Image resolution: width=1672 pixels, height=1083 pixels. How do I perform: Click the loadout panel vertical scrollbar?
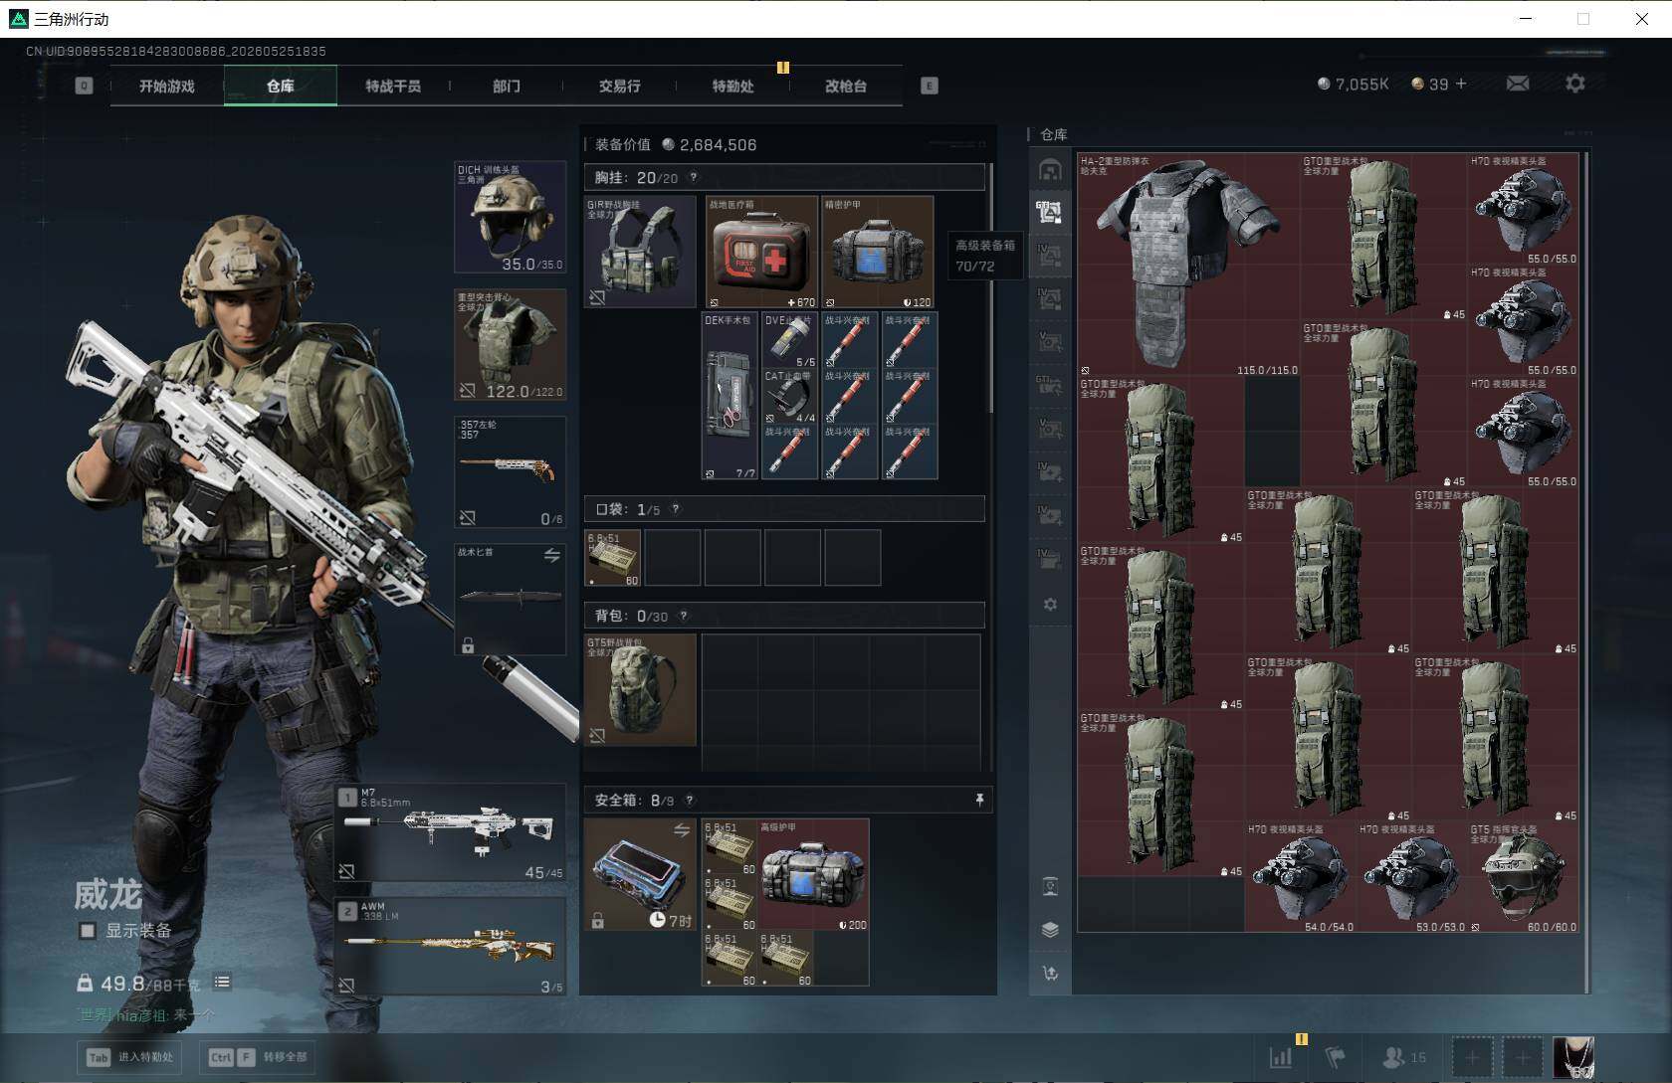point(991,288)
